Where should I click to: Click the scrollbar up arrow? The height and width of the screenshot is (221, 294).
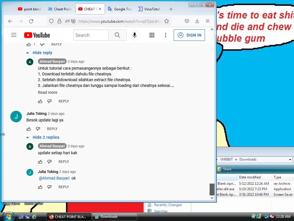212,29
